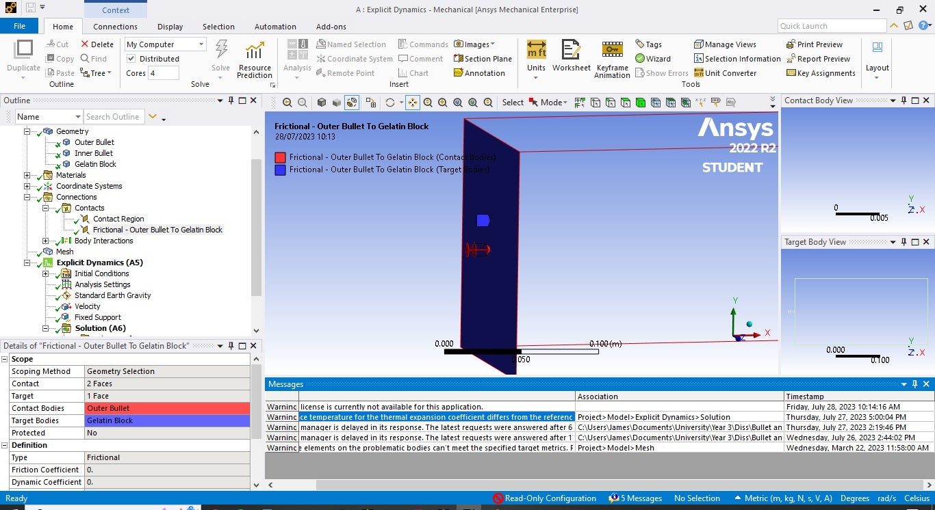Switch to the Add-ons ribbon tab
Viewport: 935px width, 510px height.
click(x=331, y=27)
